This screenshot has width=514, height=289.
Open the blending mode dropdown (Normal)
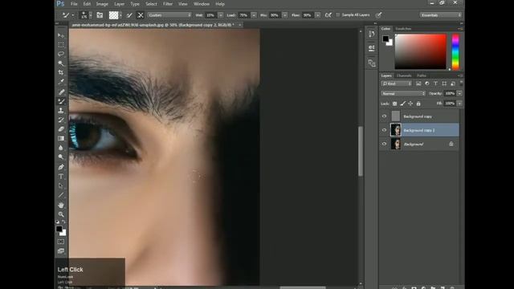[x=403, y=94]
